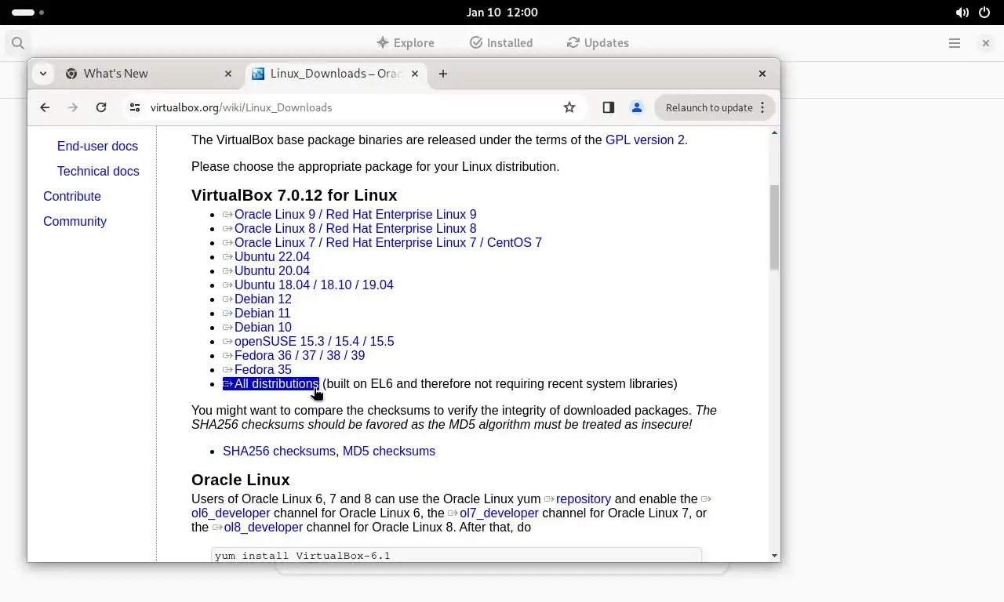Open the GPL version 2 link
Viewport: 1004px width, 602px height.
click(x=645, y=140)
